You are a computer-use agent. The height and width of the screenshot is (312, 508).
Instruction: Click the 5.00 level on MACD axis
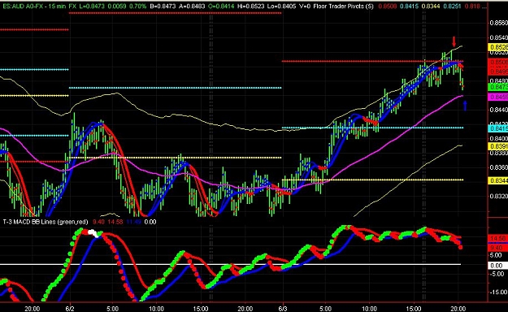pos(496,255)
